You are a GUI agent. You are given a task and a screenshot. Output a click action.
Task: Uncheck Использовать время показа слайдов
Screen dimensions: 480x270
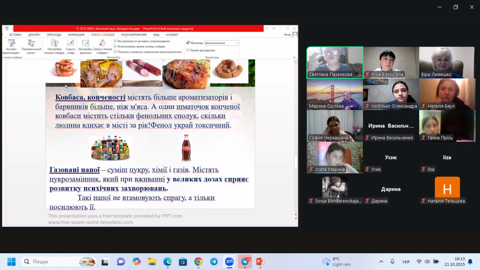pos(115,46)
